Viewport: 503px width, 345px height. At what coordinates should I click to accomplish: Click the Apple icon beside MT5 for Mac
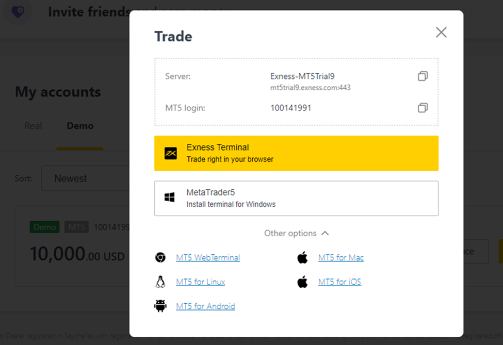tap(302, 257)
